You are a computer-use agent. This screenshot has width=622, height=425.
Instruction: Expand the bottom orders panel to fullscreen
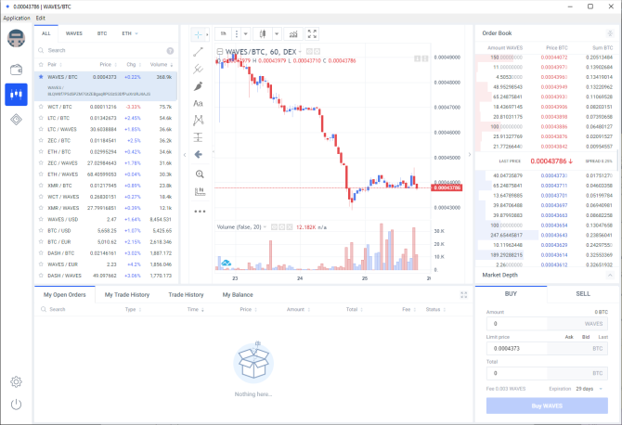(x=464, y=294)
